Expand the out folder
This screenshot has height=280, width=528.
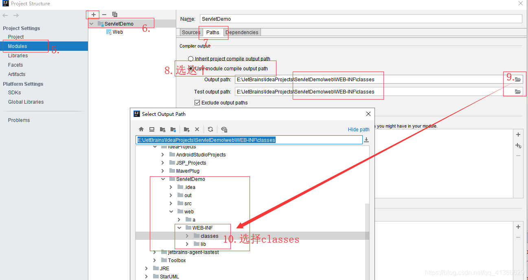click(171, 195)
